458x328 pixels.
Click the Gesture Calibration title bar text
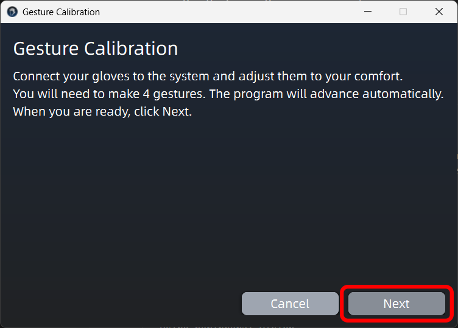click(61, 12)
